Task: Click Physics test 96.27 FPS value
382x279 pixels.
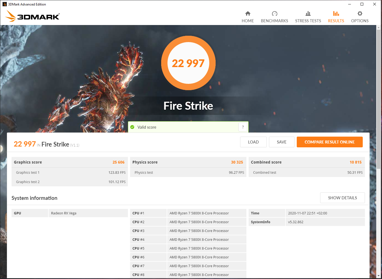Action: [237, 173]
